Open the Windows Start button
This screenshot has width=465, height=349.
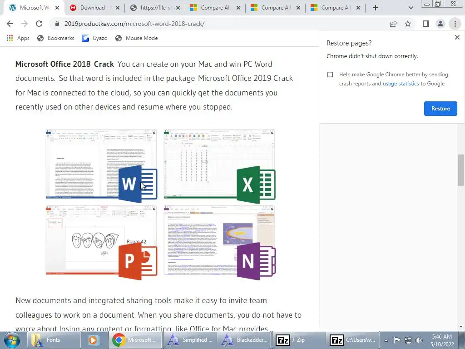click(x=12, y=340)
